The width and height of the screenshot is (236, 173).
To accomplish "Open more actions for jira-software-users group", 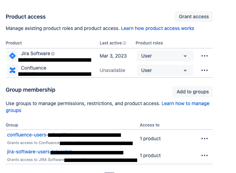I will [205, 155].
